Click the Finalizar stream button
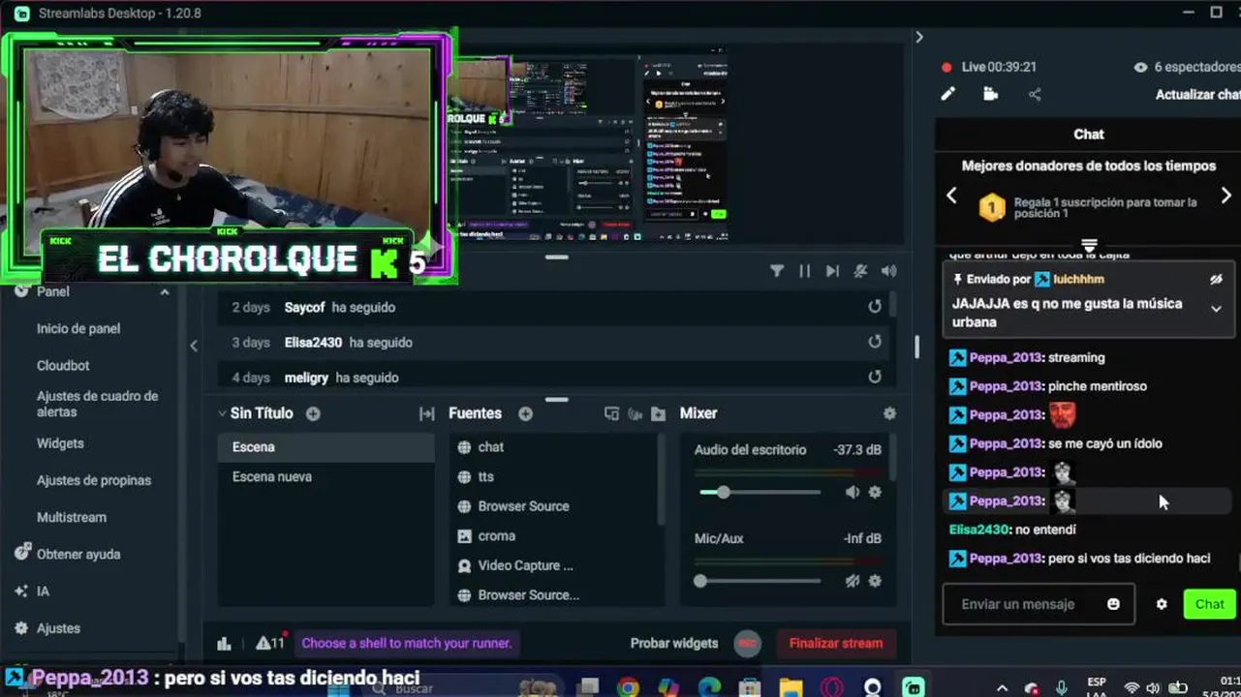This screenshot has height=697, width=1241. (x=836, y=643)
